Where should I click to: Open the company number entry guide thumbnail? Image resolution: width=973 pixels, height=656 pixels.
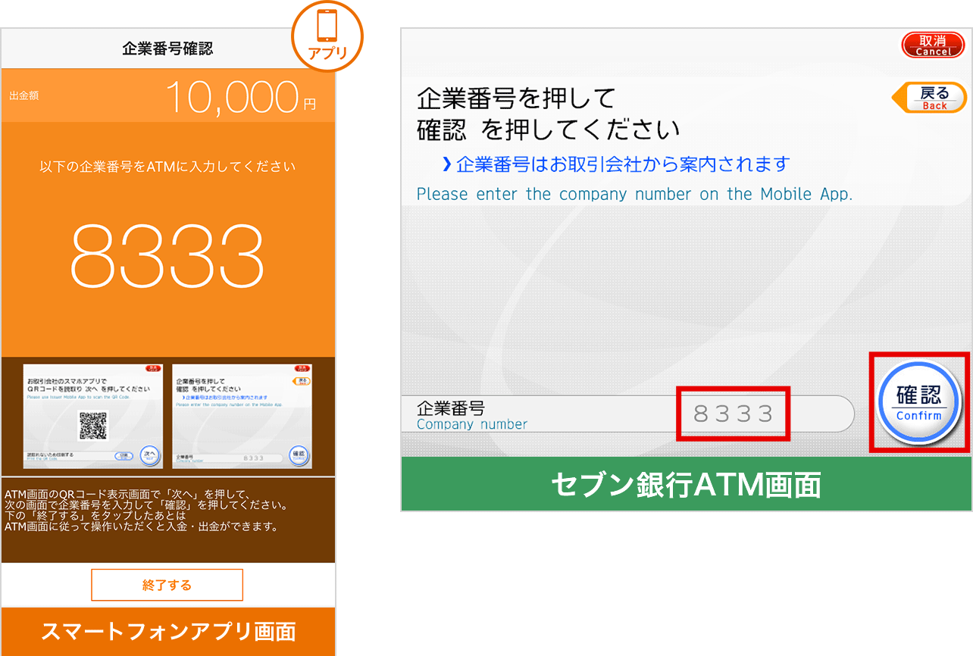pos(242,416)
